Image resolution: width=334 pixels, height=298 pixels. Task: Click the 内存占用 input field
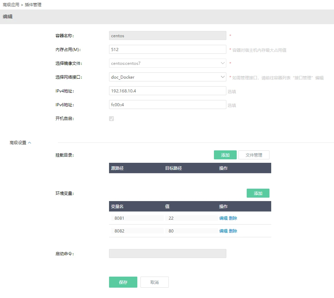click(x=167, y=50)
